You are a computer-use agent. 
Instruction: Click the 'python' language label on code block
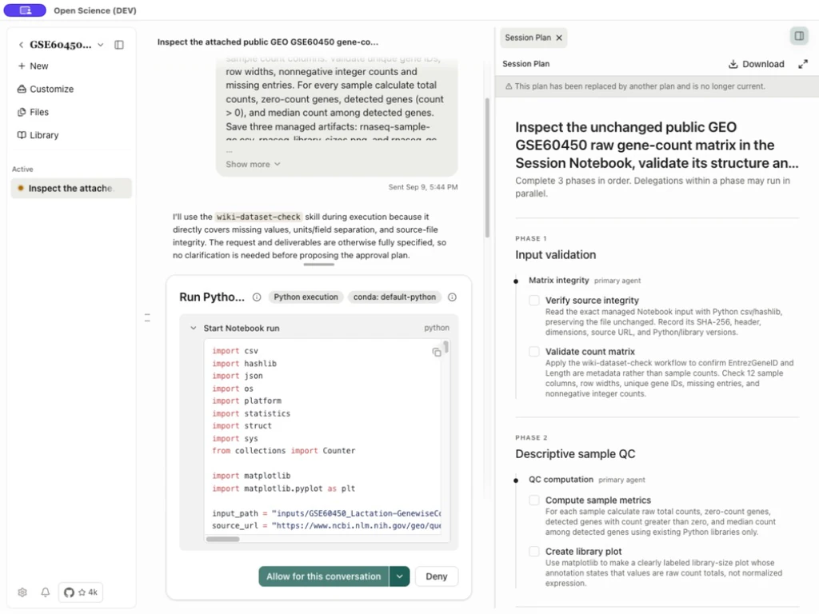pyautogui.click(x=437, y=328)
